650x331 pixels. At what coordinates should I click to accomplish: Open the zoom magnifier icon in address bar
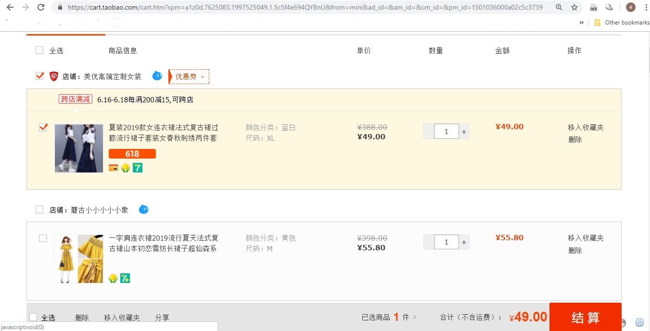point(559,7)
